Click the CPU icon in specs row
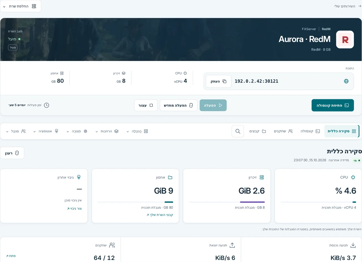 185,73
